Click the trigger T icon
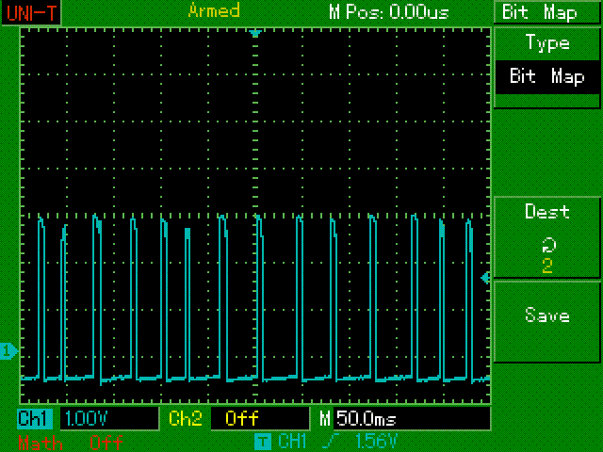The height and width of the screenshot is (452, 603). click(263, 442)
